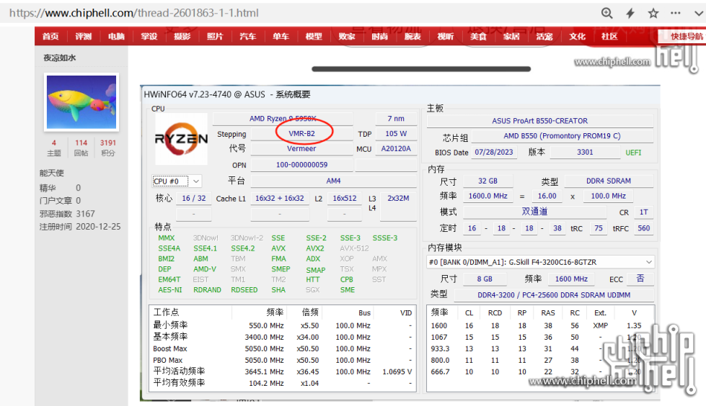Open the 美食 section

coord(478,37)
